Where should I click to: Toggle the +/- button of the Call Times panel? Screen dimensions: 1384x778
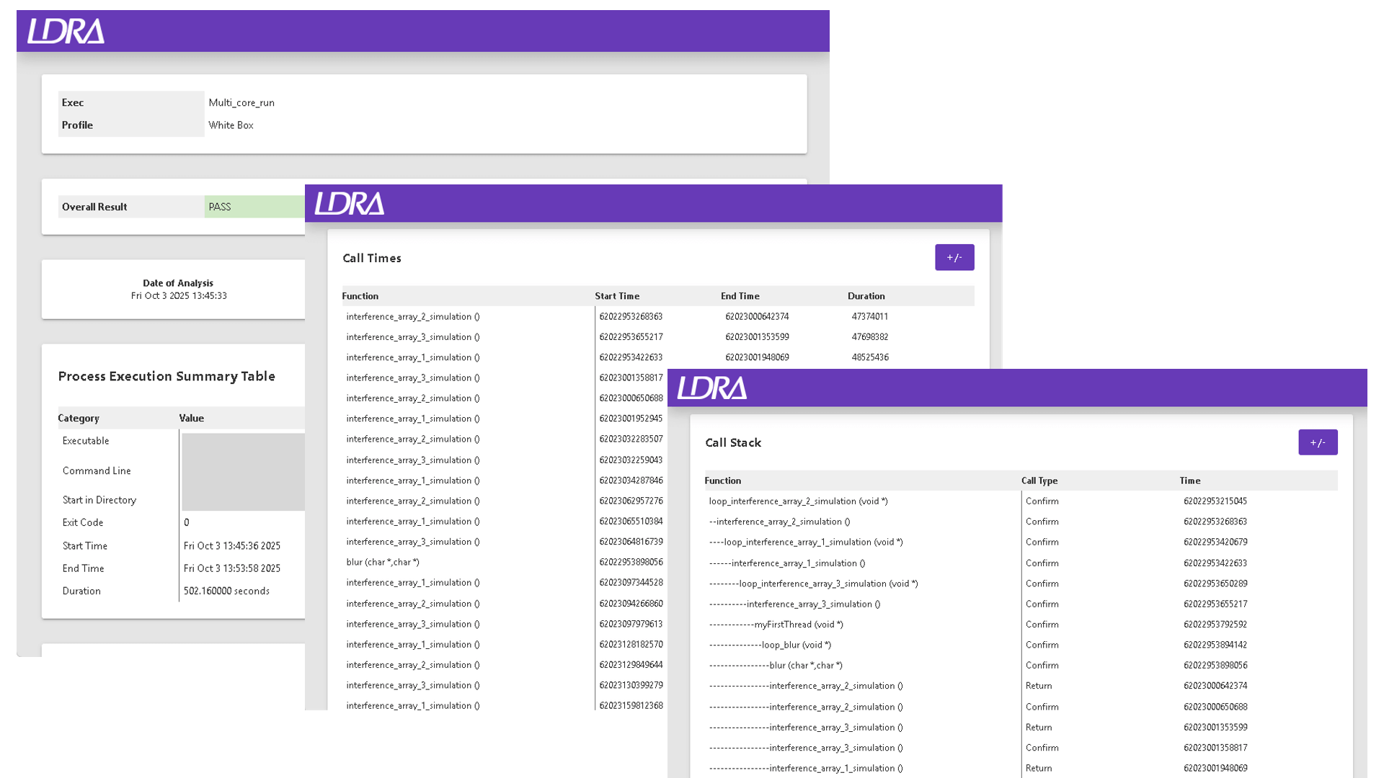pyautogui.click(x=954, y=257)
